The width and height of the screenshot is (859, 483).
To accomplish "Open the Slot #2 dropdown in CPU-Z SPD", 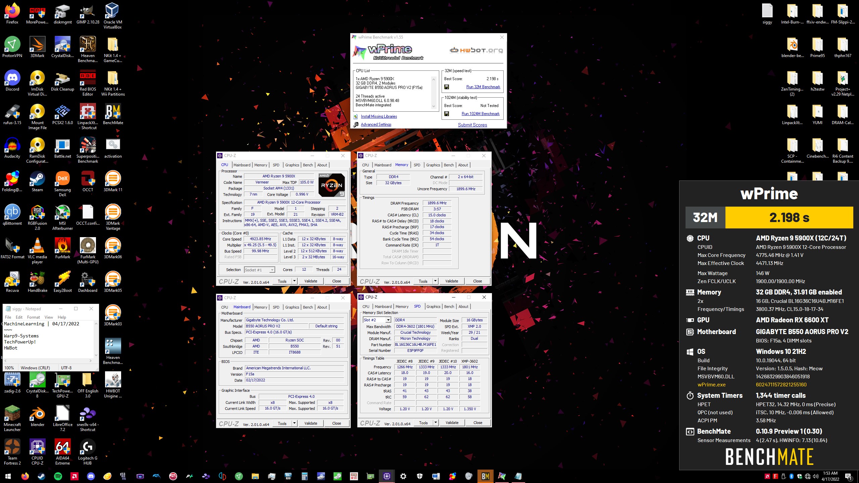I will 377,320.
